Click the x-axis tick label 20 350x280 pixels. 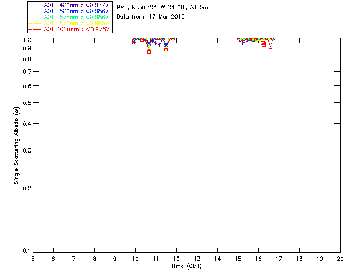click(x=340, y=259)
